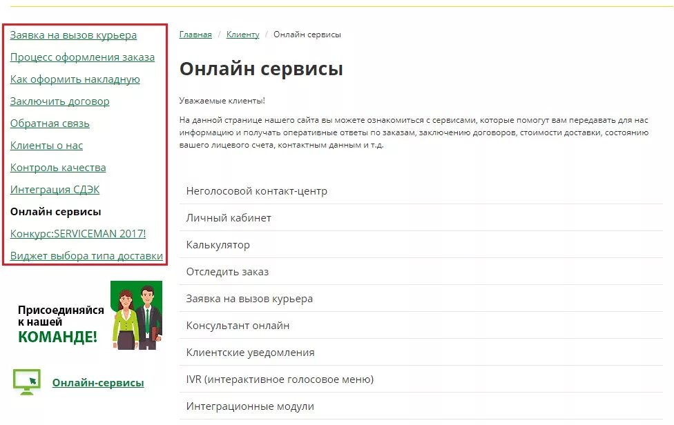Click the 'Онлайн-сервисы' link at bottom left

point(99,382)
